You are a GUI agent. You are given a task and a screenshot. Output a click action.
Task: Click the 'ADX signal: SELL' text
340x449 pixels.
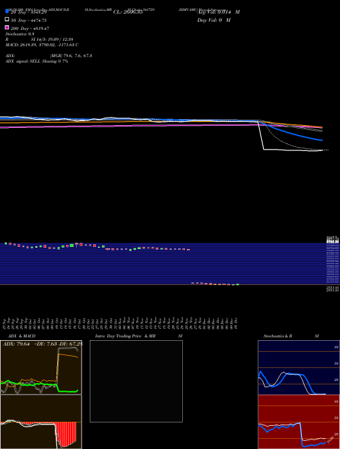[24, 61]
